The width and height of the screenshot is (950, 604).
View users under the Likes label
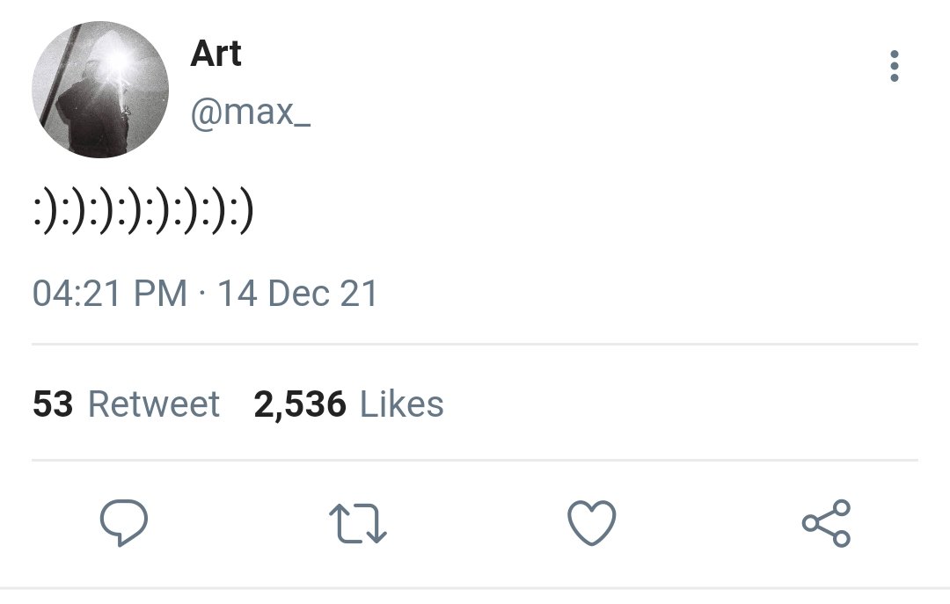pyautogui.click(x=402, y=404)
